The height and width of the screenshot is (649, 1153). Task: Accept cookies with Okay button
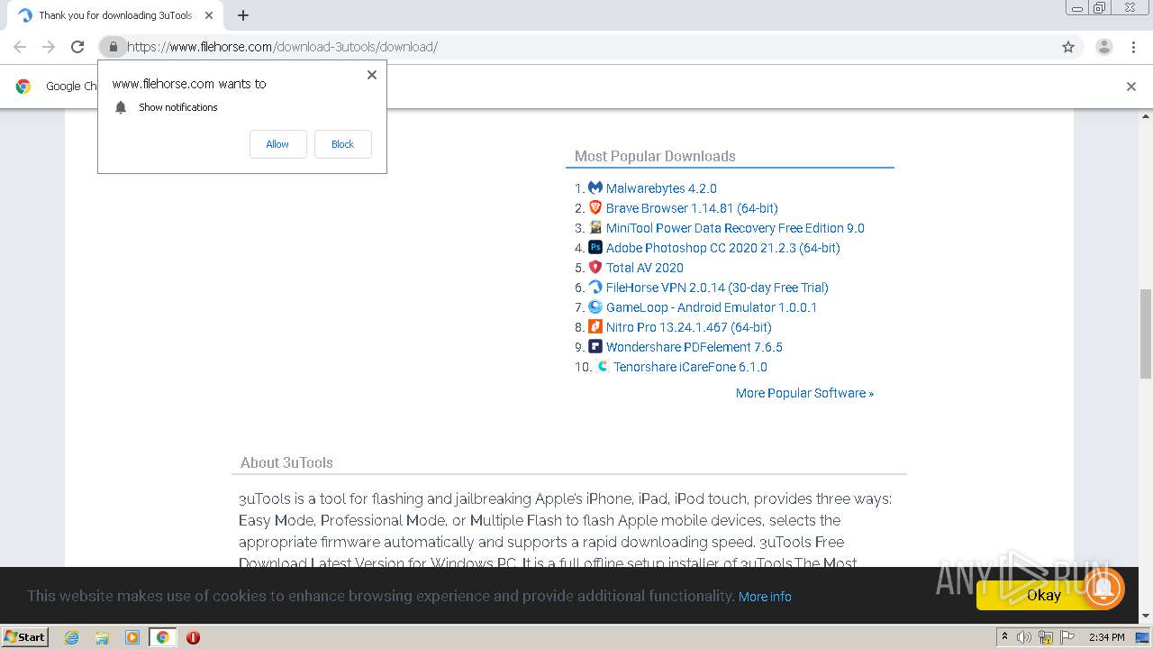(x=1044, y=595)
